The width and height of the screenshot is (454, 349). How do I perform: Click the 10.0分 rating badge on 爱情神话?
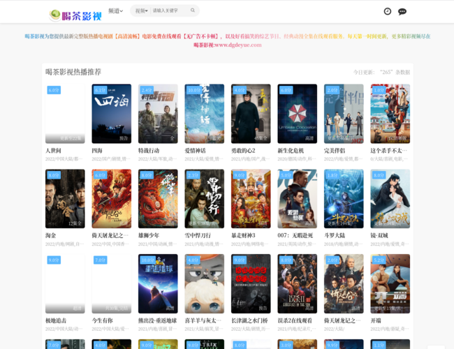pyautogui.click(x=194, y=90)
